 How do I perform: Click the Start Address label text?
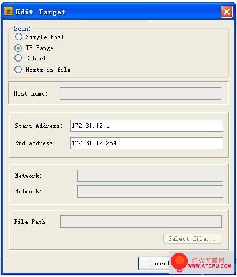tap(39, 126)
